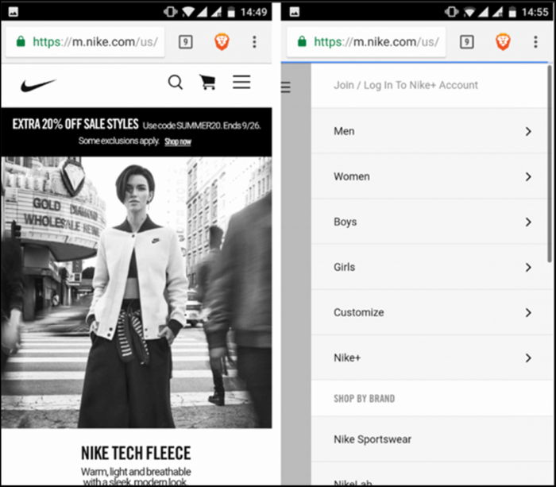Expand Girls chevron arrow
Screen dimensions: 556x487
tap(528, 268)
